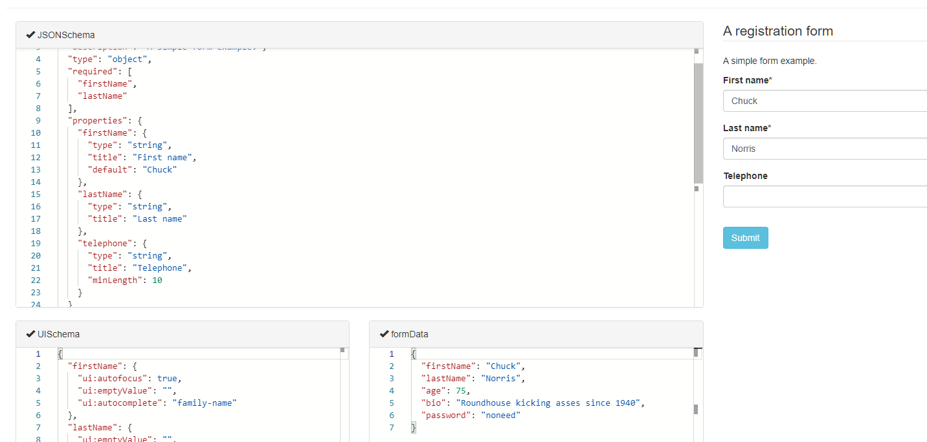
Task: Click the JSONSchema checkmark icon
Action: pyautogui.click(x=30, y=35)
